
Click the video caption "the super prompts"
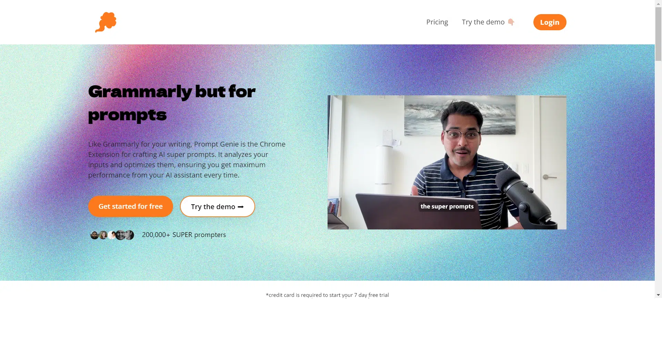[x=447, y=206]
